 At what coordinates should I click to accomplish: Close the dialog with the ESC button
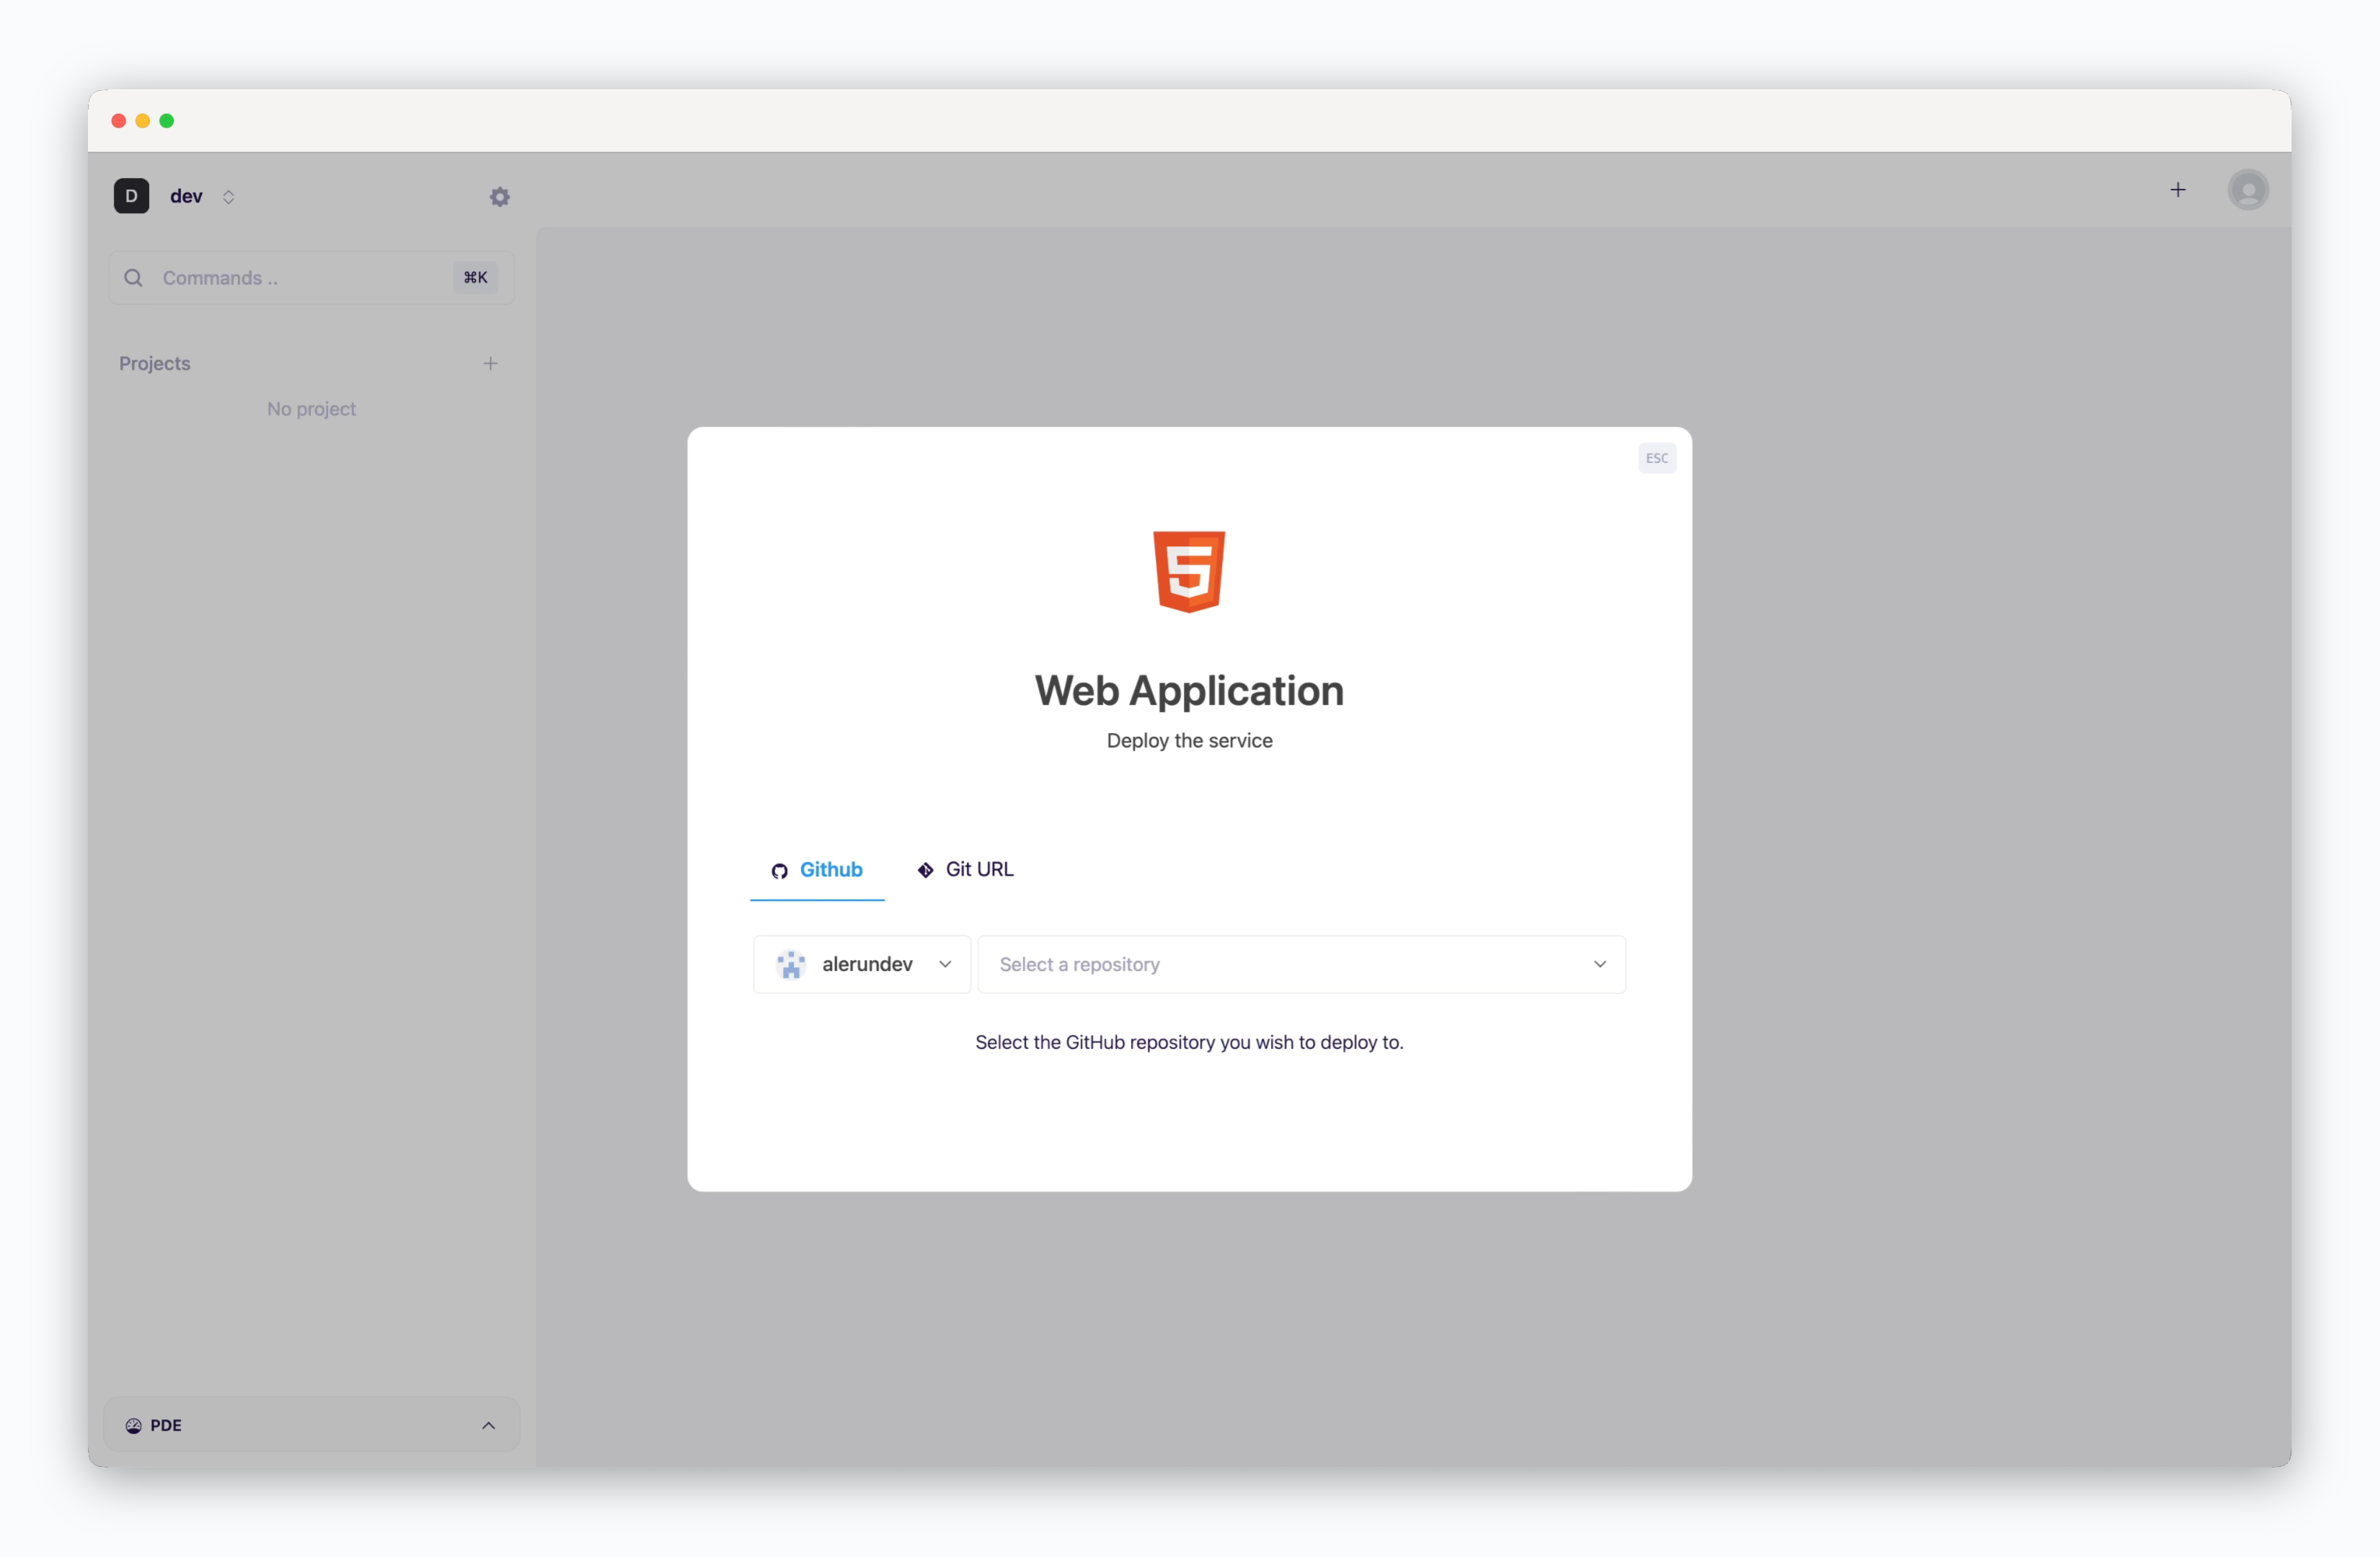pos(1657,458)
